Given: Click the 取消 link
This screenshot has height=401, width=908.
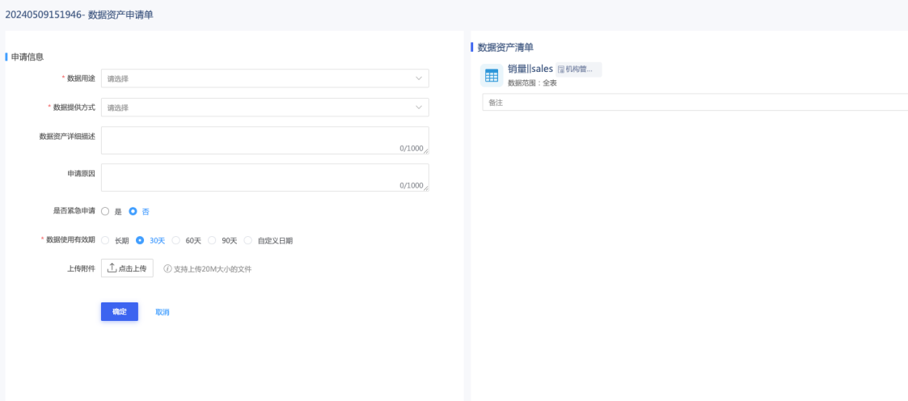Looking at the screenshot, I should click(x=163, y=312).
